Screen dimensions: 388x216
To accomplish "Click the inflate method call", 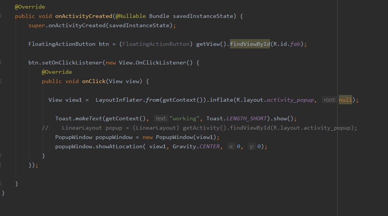I will click(221, 100).
